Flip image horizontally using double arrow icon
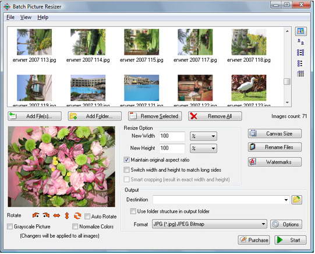 pyautogui.click(x=56, y=216)
